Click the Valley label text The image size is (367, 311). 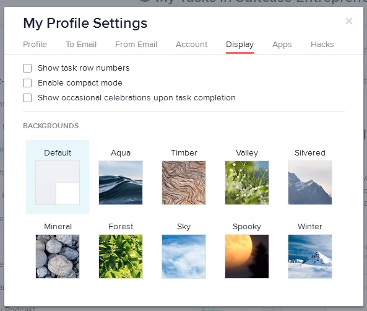click(247, 153)
